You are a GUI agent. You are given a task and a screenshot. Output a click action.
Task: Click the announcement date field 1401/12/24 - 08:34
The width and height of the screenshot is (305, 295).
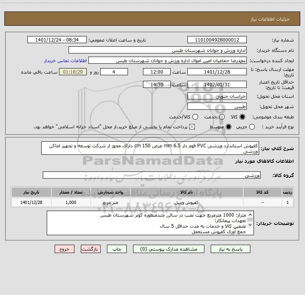[x=57, y=40]
